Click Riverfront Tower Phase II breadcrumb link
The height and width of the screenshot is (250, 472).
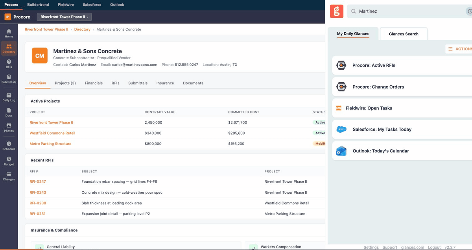(46, 30)
